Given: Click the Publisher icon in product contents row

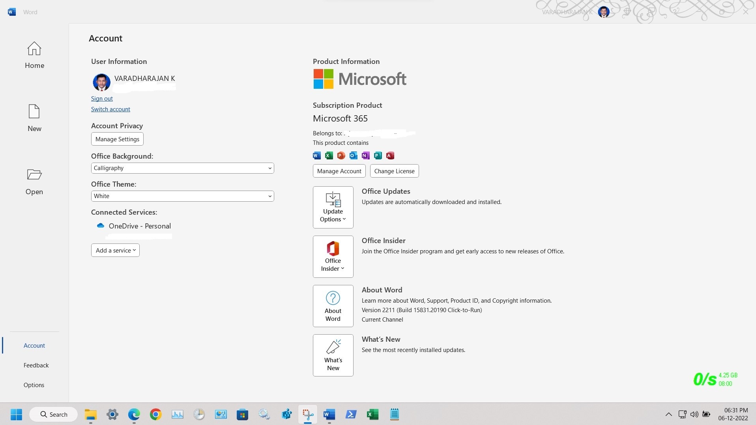Looking at the screenshot, I should coord(378,155).
